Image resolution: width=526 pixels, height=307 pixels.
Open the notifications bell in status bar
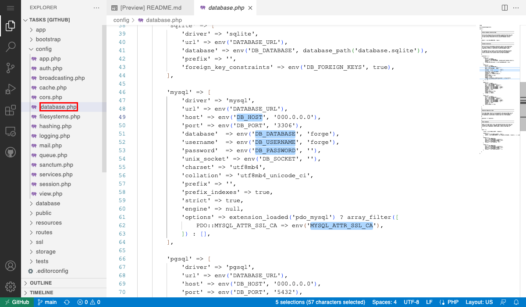pyautogui.click(x=517, y=302)
